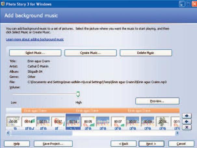This screenshot has width=197, height=148.
Task: Click the move picture forward arrow button
Action: [187, 116]
